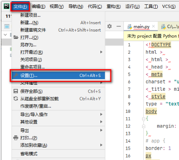Click the margin: property on line 12
The image size is (179, 160).
166,126
